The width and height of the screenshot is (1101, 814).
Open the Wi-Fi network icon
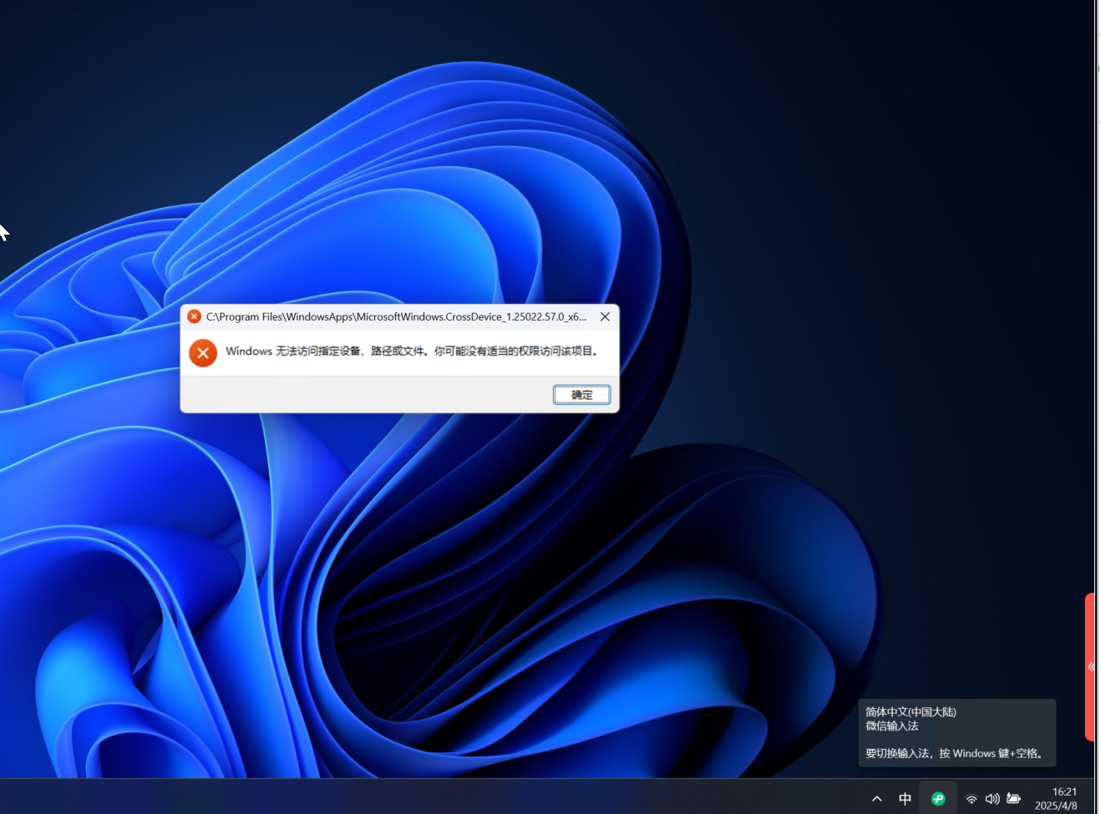tap(972, 799)
